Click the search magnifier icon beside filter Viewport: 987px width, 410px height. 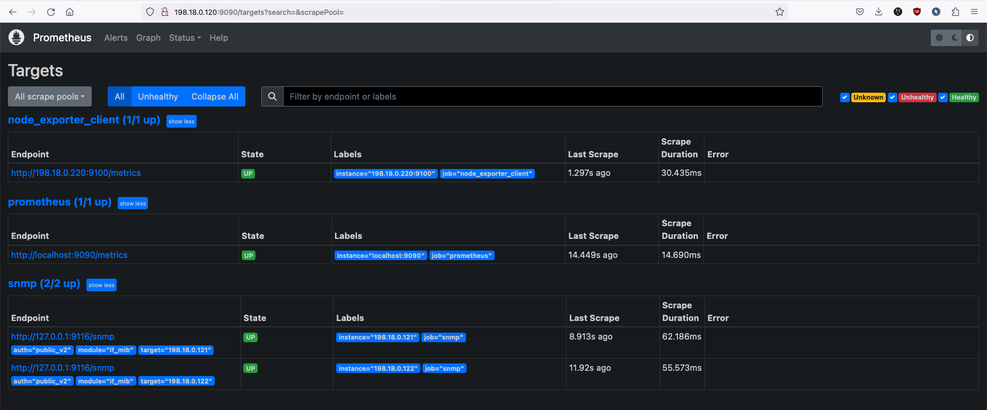272,96
